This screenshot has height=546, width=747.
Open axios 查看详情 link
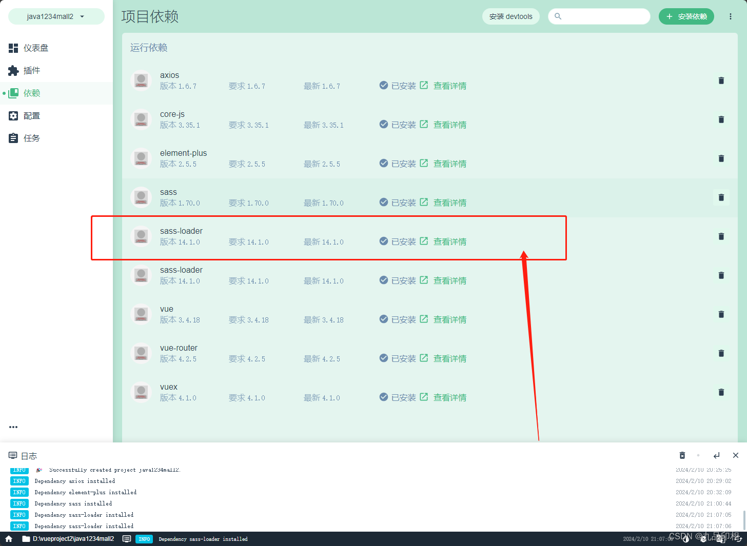[444, 86]
